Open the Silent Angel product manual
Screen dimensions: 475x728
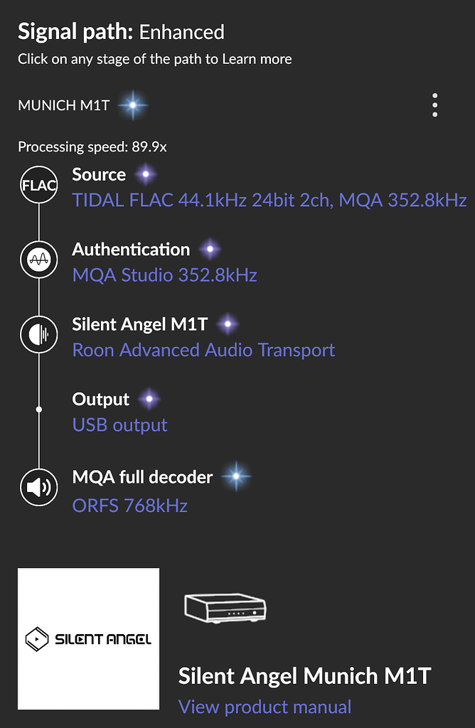tap(265, 707)
